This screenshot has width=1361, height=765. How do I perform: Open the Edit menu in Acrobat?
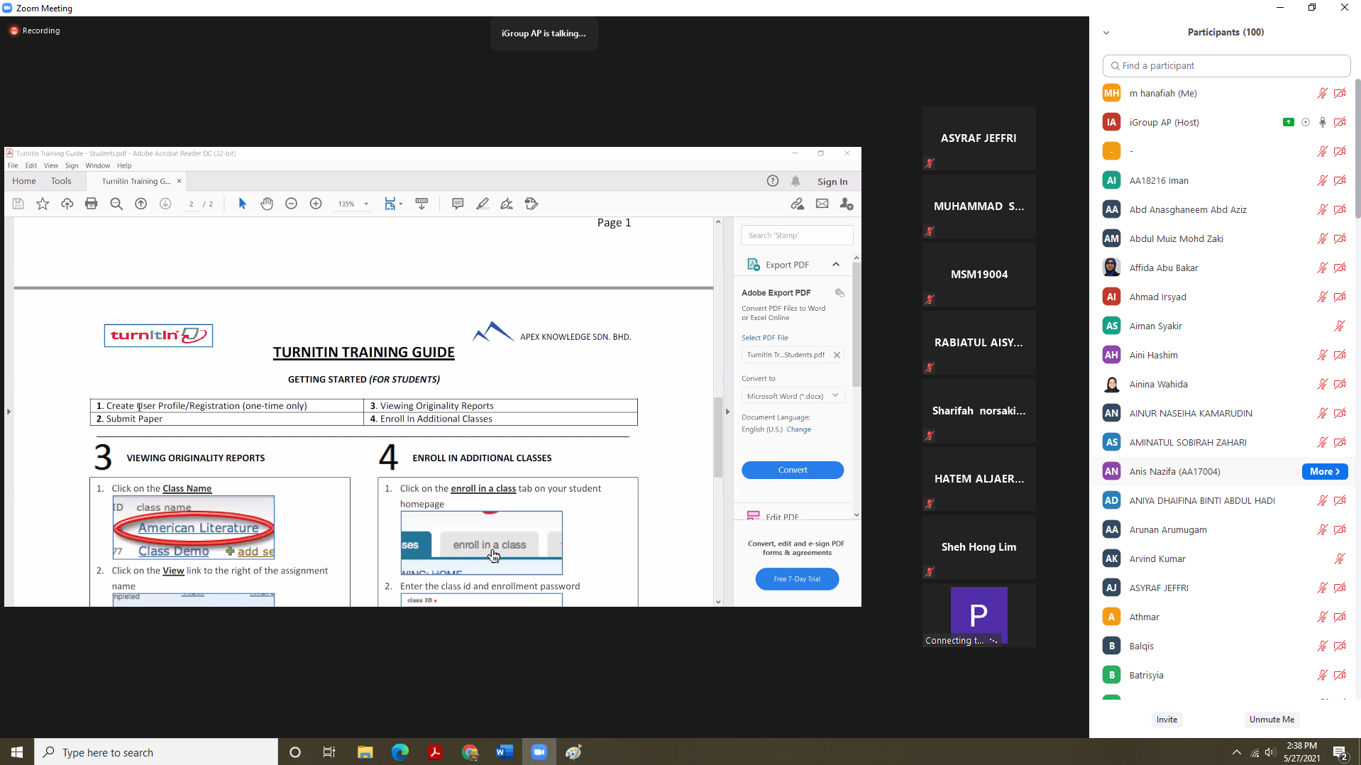31,165
